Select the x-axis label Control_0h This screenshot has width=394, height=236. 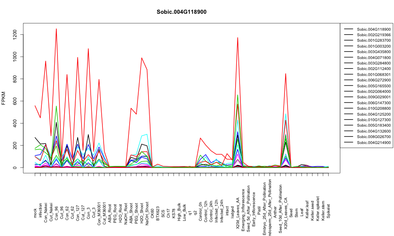(x=200, y=211)
